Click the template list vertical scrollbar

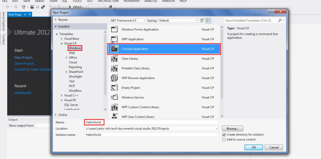(222, 72)
